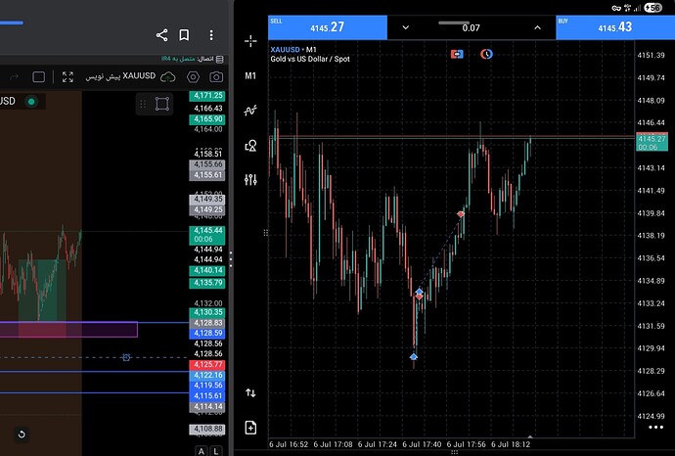Decrease lot volume with down chevron
This screenshot has width=675, height=456.
(x=406, y=27)
